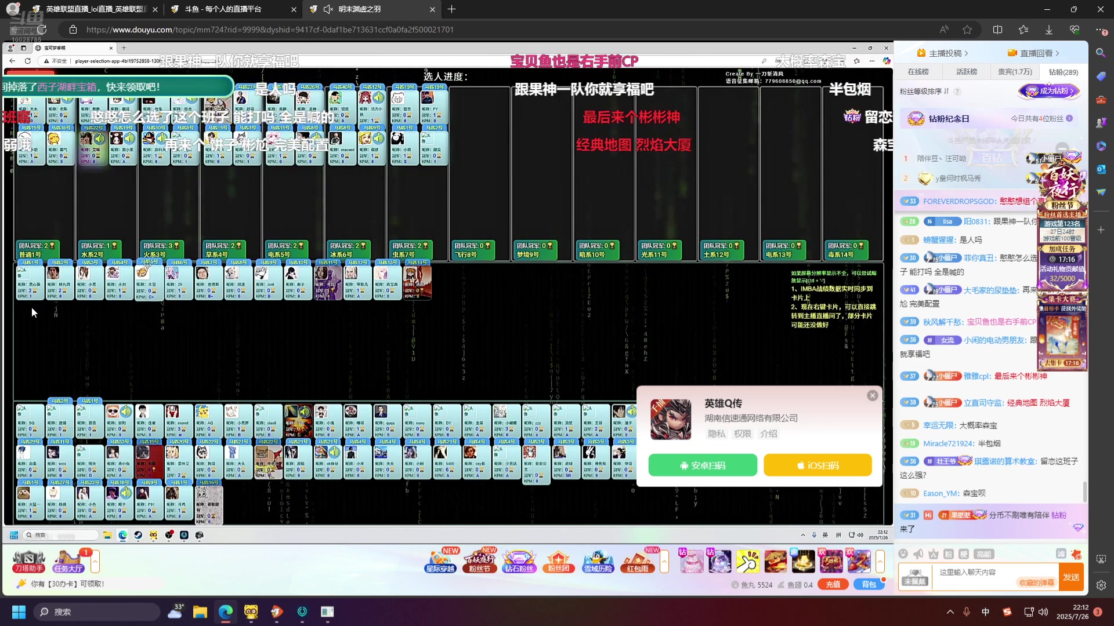The width and height of the screenshot is (1114, 626).
Task: Open the 星际穿越 activity icon
Action: (x=440, y=561)
